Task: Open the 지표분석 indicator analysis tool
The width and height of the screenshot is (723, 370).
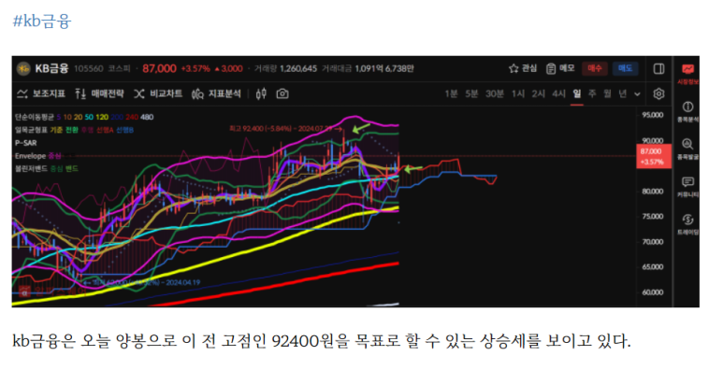Action: click(216, 94)
